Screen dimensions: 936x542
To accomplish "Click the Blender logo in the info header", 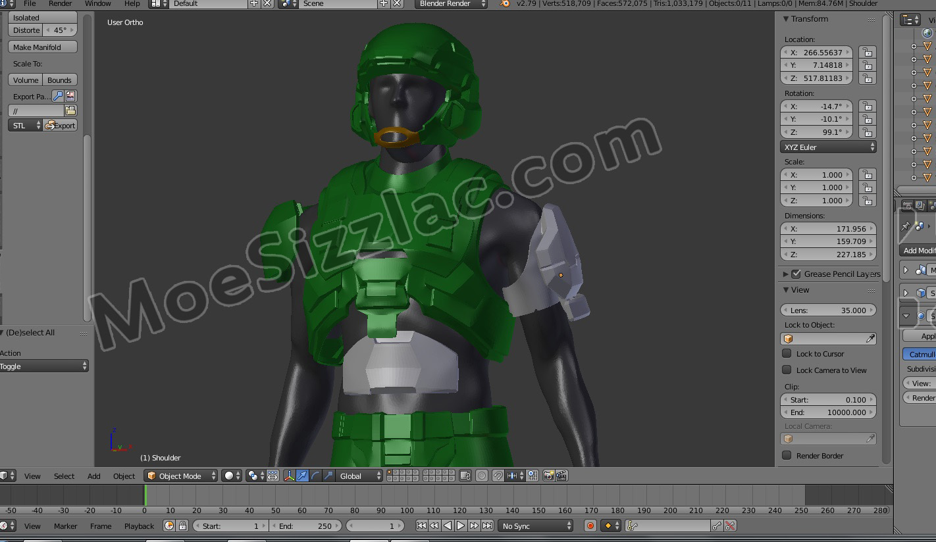I will pos(505,3).
